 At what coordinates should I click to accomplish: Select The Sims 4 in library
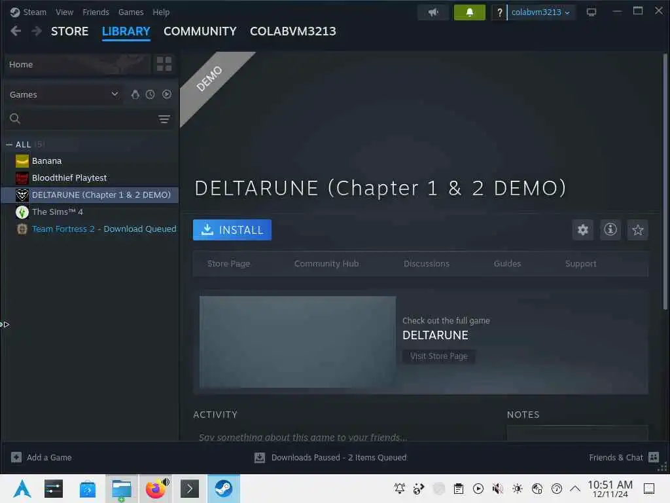click(58, 212)
